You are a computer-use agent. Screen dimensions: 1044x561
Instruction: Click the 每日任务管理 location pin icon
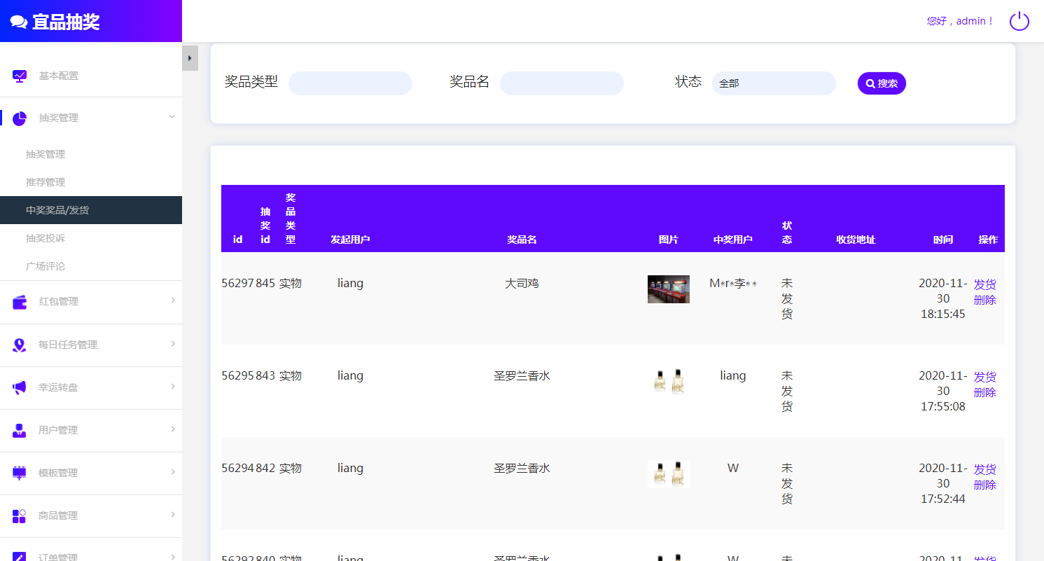pos(20,345)
